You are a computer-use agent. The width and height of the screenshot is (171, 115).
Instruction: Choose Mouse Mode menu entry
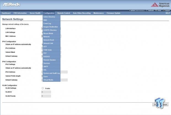coord(52,33)
